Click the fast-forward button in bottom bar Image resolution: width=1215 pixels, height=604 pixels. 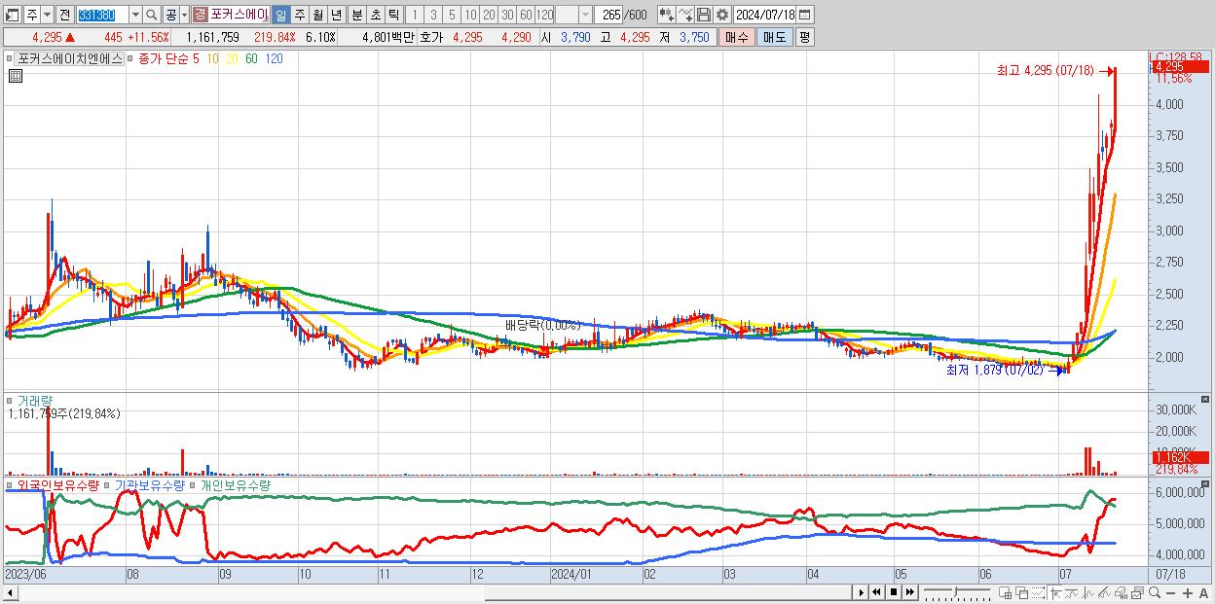click(x=909, y=592)
